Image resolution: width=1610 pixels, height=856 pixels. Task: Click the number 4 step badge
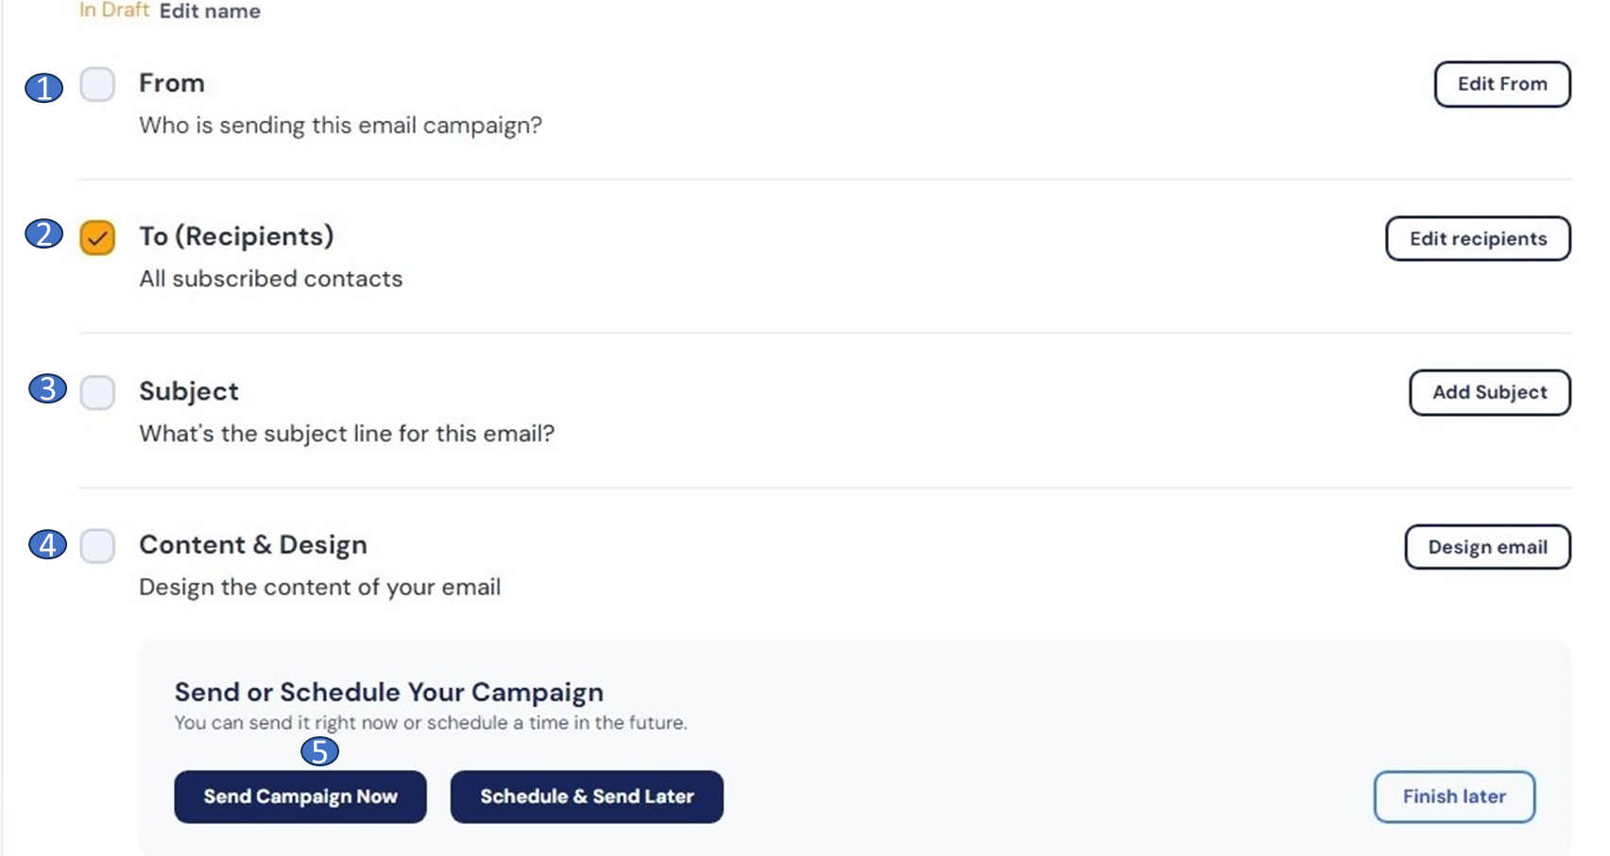(x=47, y=544)
